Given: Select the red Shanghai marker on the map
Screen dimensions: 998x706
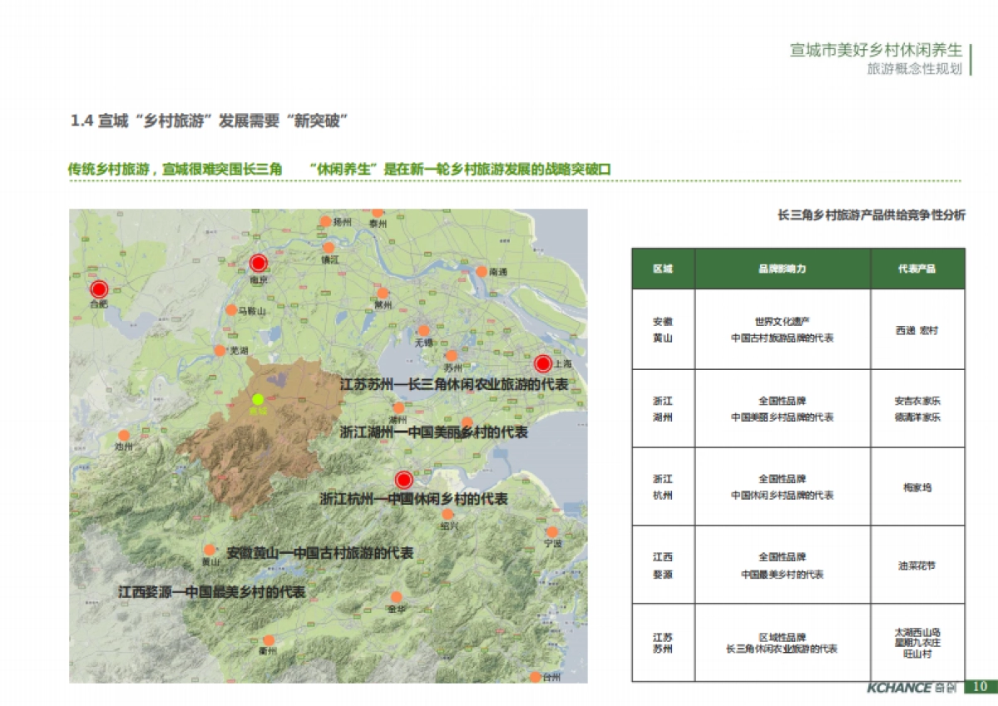Looking at the screenshot, I should tap(542, 363).
